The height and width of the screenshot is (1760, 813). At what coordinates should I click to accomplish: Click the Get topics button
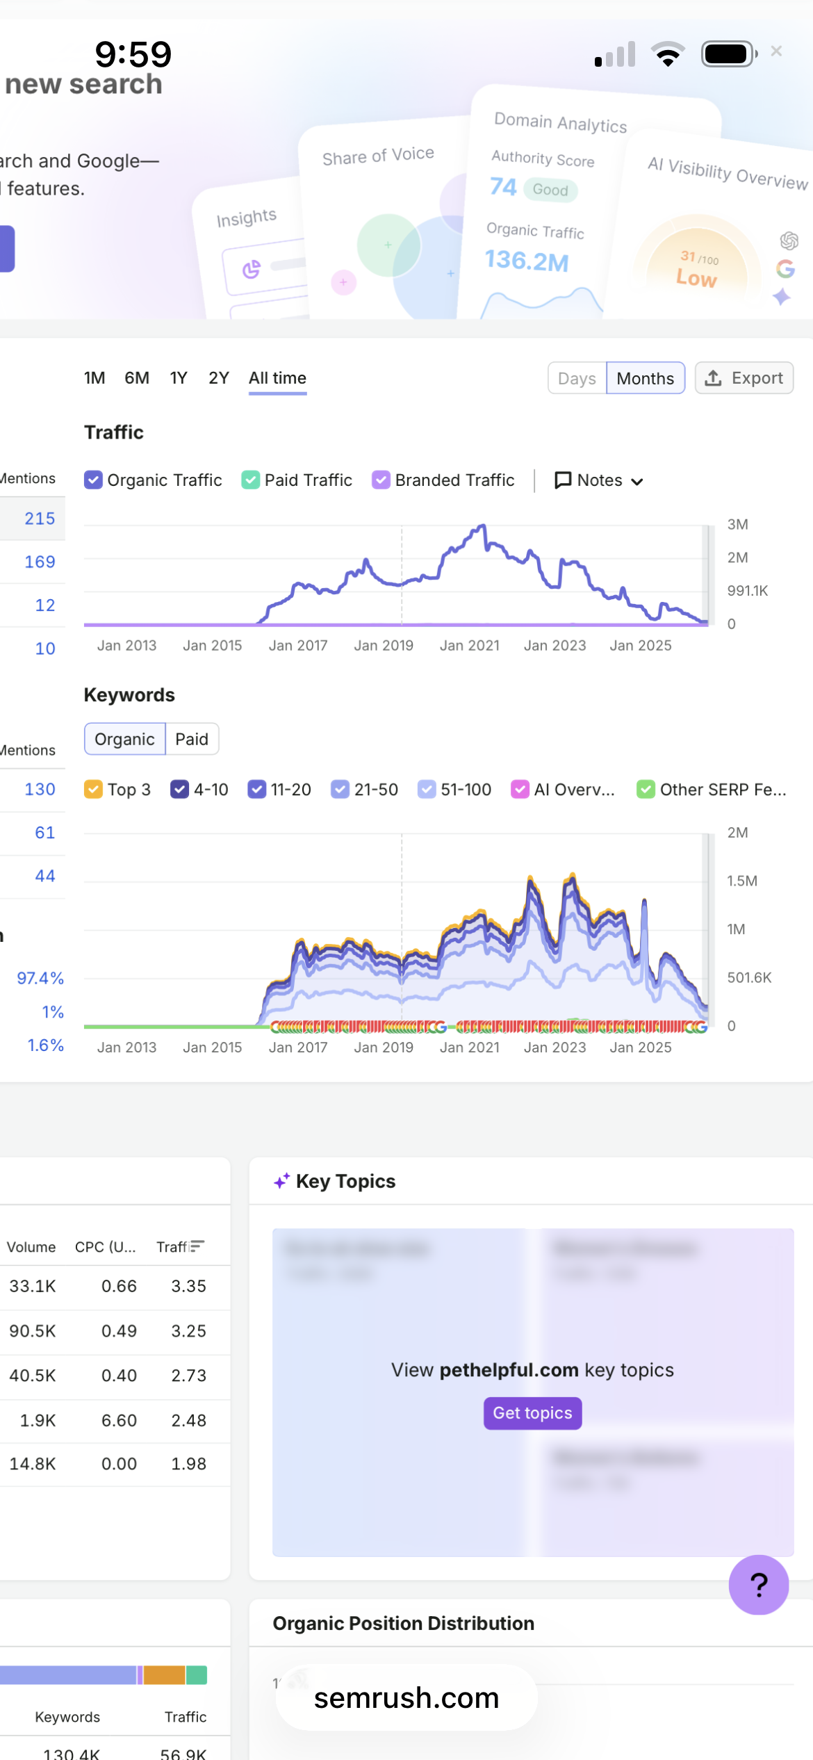point(533,1413)
